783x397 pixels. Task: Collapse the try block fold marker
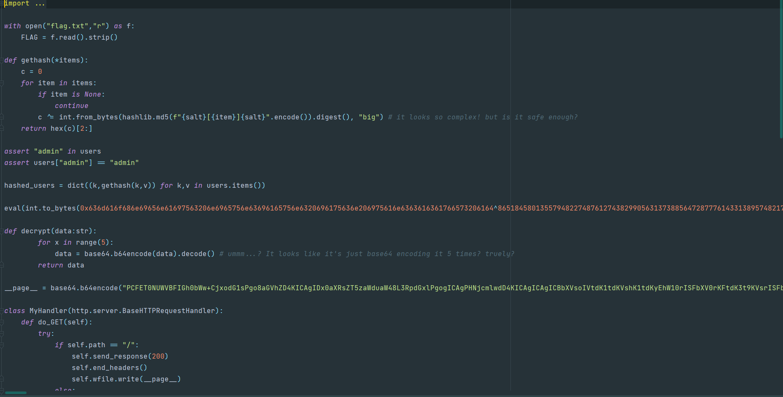(2, 334)
